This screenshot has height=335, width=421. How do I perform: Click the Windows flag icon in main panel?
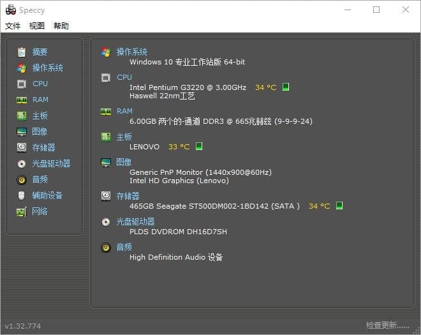(x=106, y=52)
